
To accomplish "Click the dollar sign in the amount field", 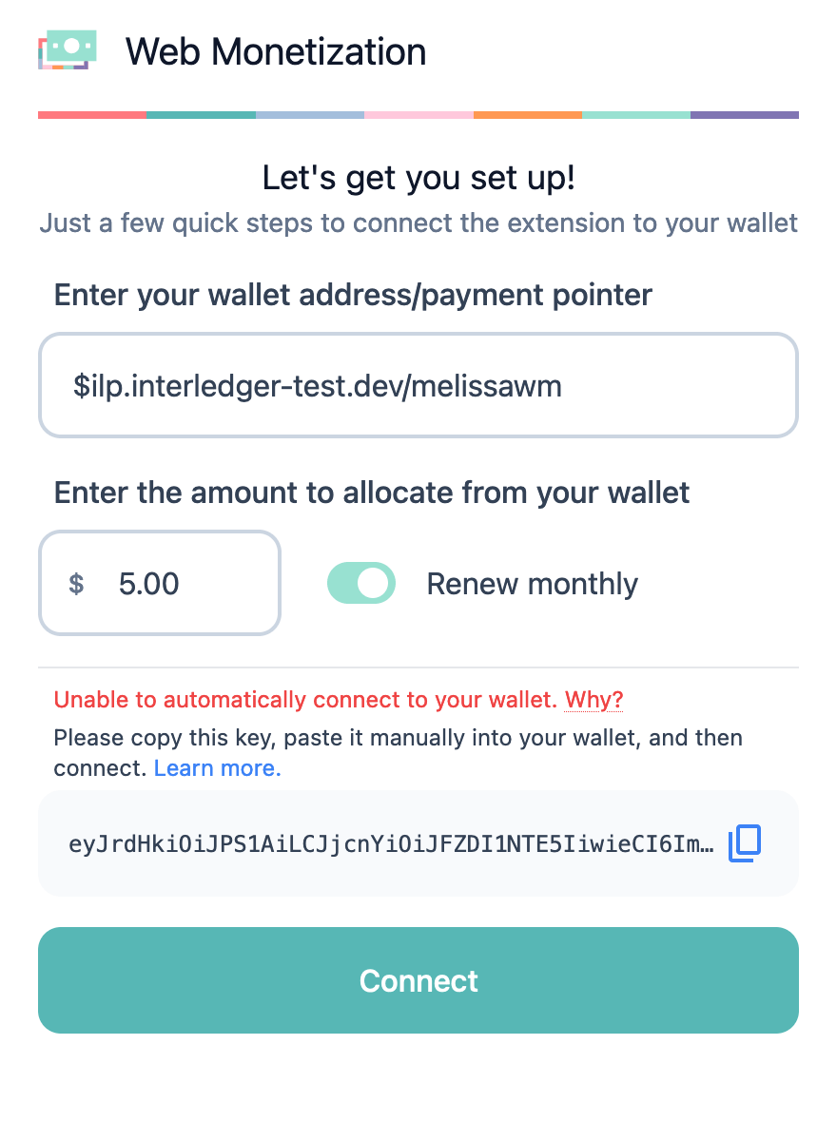I will [76, 583].
